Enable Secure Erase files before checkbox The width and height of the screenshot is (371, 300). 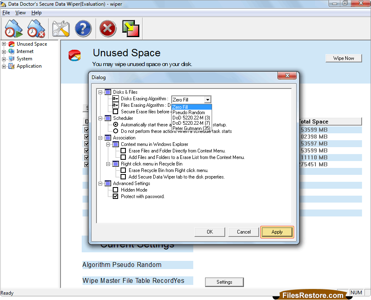(116, 111)
